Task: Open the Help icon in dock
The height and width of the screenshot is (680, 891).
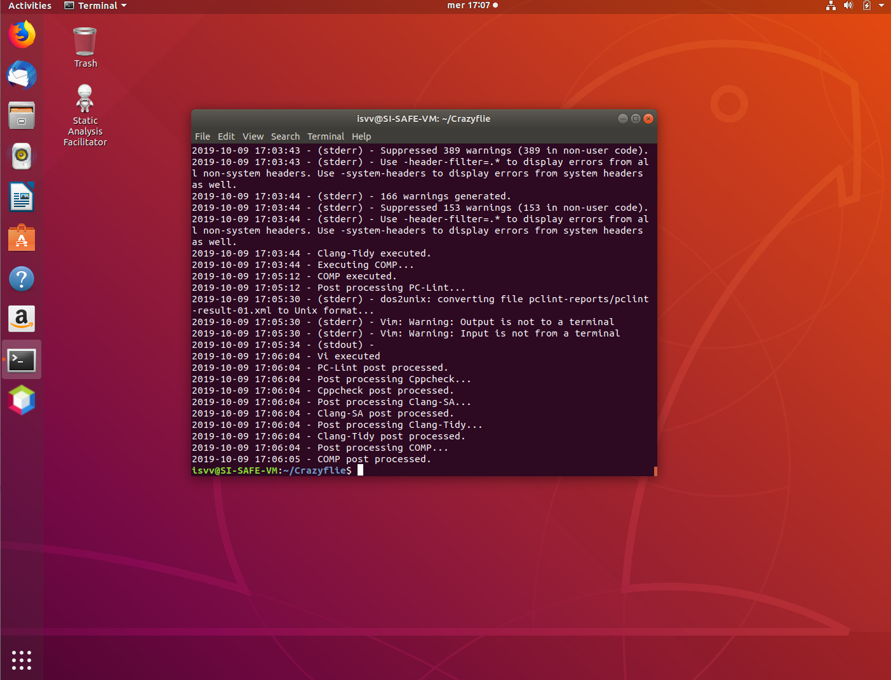Action: pos(22,279)
